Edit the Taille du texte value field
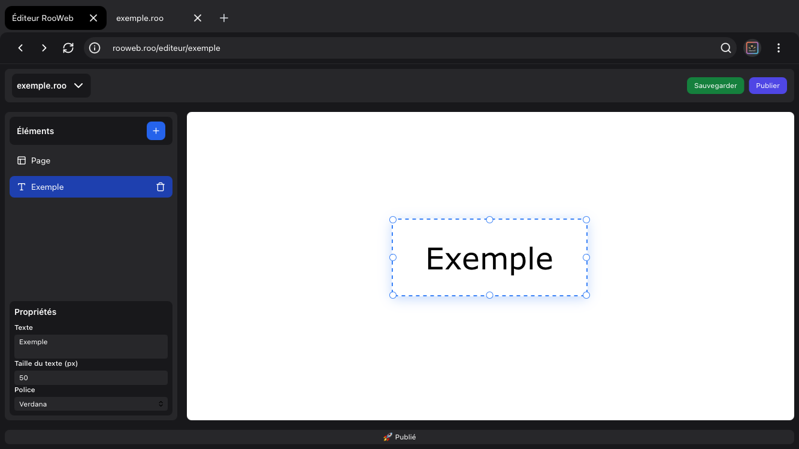Image resolution: width=799 pixels, height=449 pixels. click(x=90, y=377)
